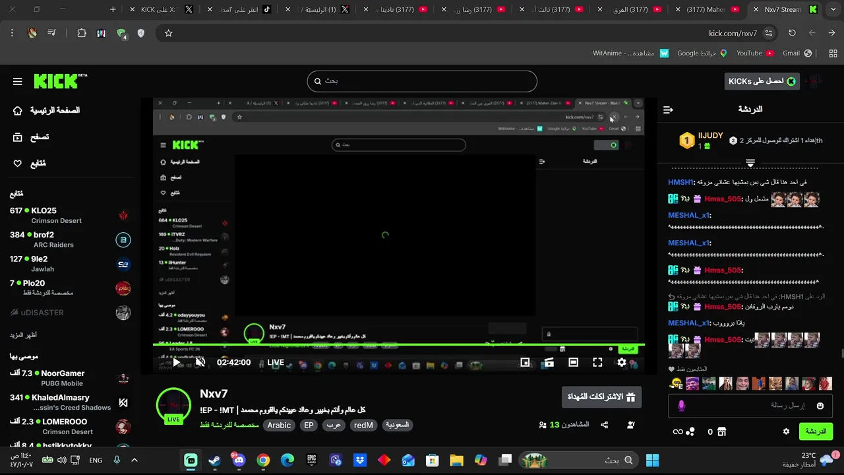Seek on the green video progress bar
The height and width of the screenshot is (475, 844).
tap(399, 344)
